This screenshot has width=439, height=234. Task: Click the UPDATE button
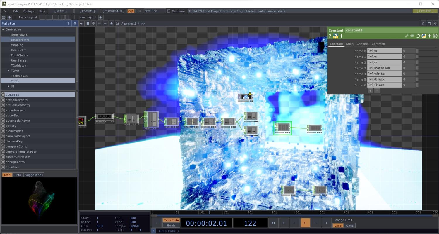pyautogui.click(x=425, y=11)
